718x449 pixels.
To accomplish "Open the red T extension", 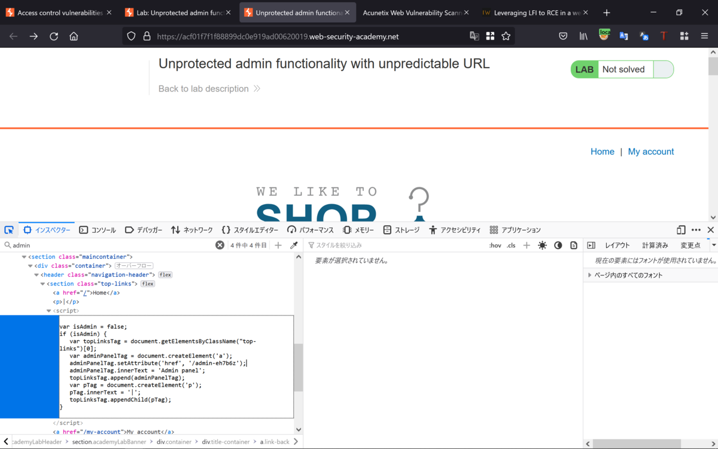I will 664,37.
